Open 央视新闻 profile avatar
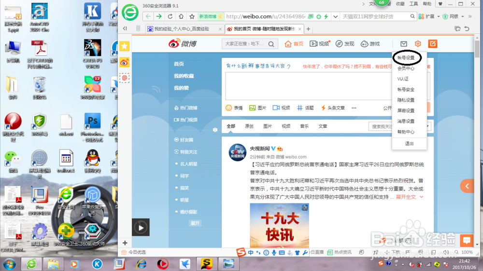Viewport: 483px width, 271px height. [x=237, y=152]
